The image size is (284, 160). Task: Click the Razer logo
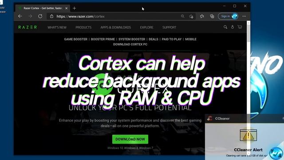28,27
